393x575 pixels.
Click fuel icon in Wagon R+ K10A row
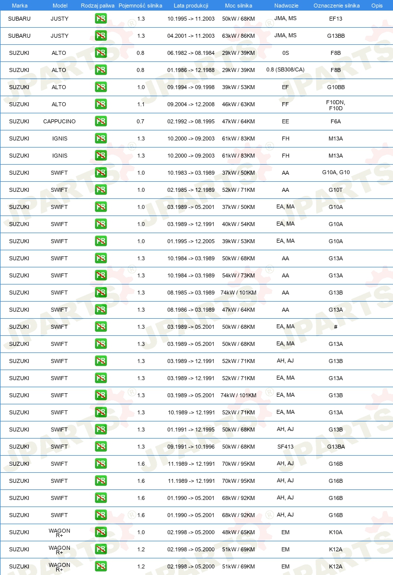click(x=101, y=532)
